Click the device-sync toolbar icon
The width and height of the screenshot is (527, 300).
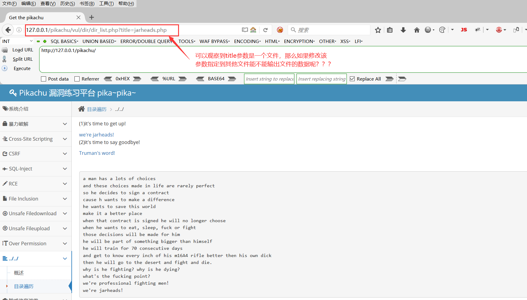pyautogui.click(x=516, y=29)
